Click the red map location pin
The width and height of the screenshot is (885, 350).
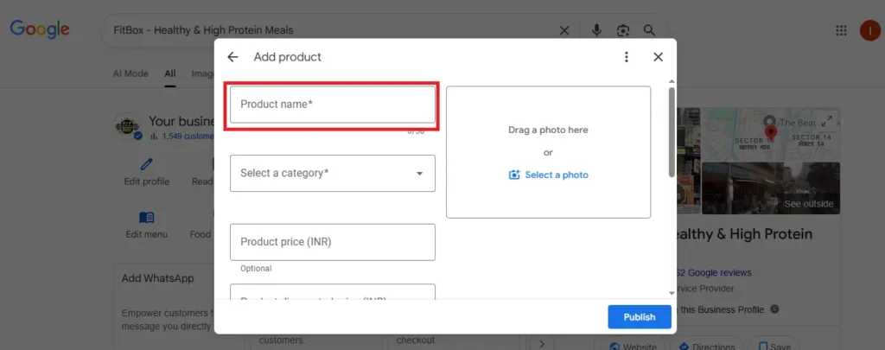coord(770,135)
